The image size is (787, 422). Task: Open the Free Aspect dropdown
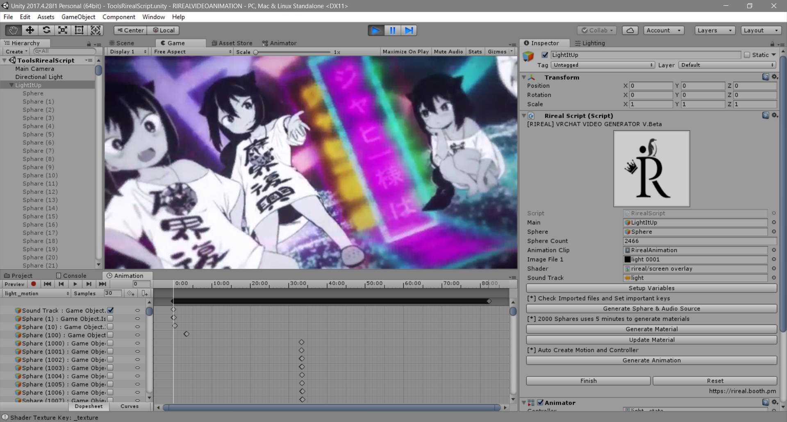click(x=192, y=52)
